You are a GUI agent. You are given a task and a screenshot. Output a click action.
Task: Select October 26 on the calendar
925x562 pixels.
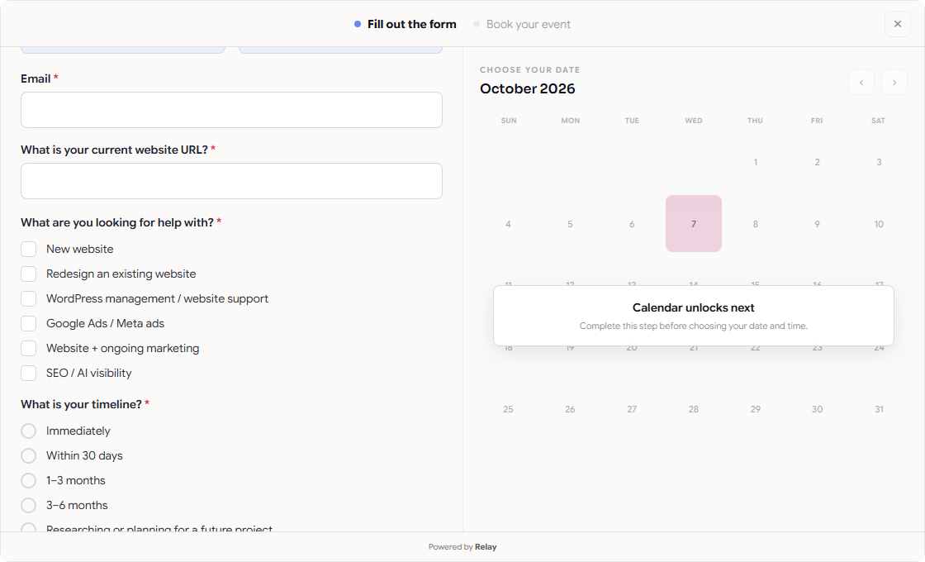(570, 409)
